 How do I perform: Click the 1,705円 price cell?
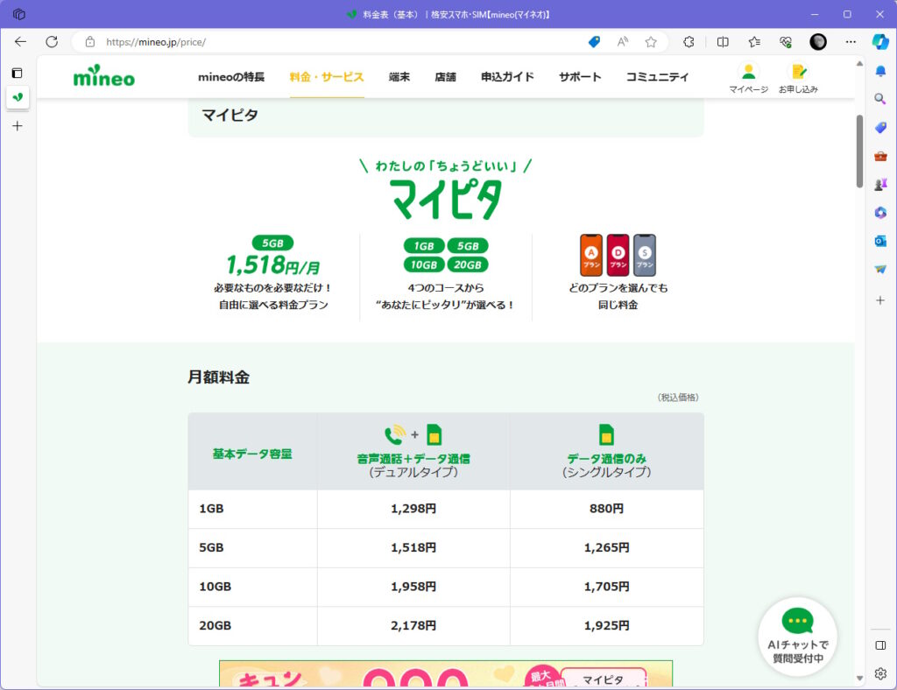606,587
